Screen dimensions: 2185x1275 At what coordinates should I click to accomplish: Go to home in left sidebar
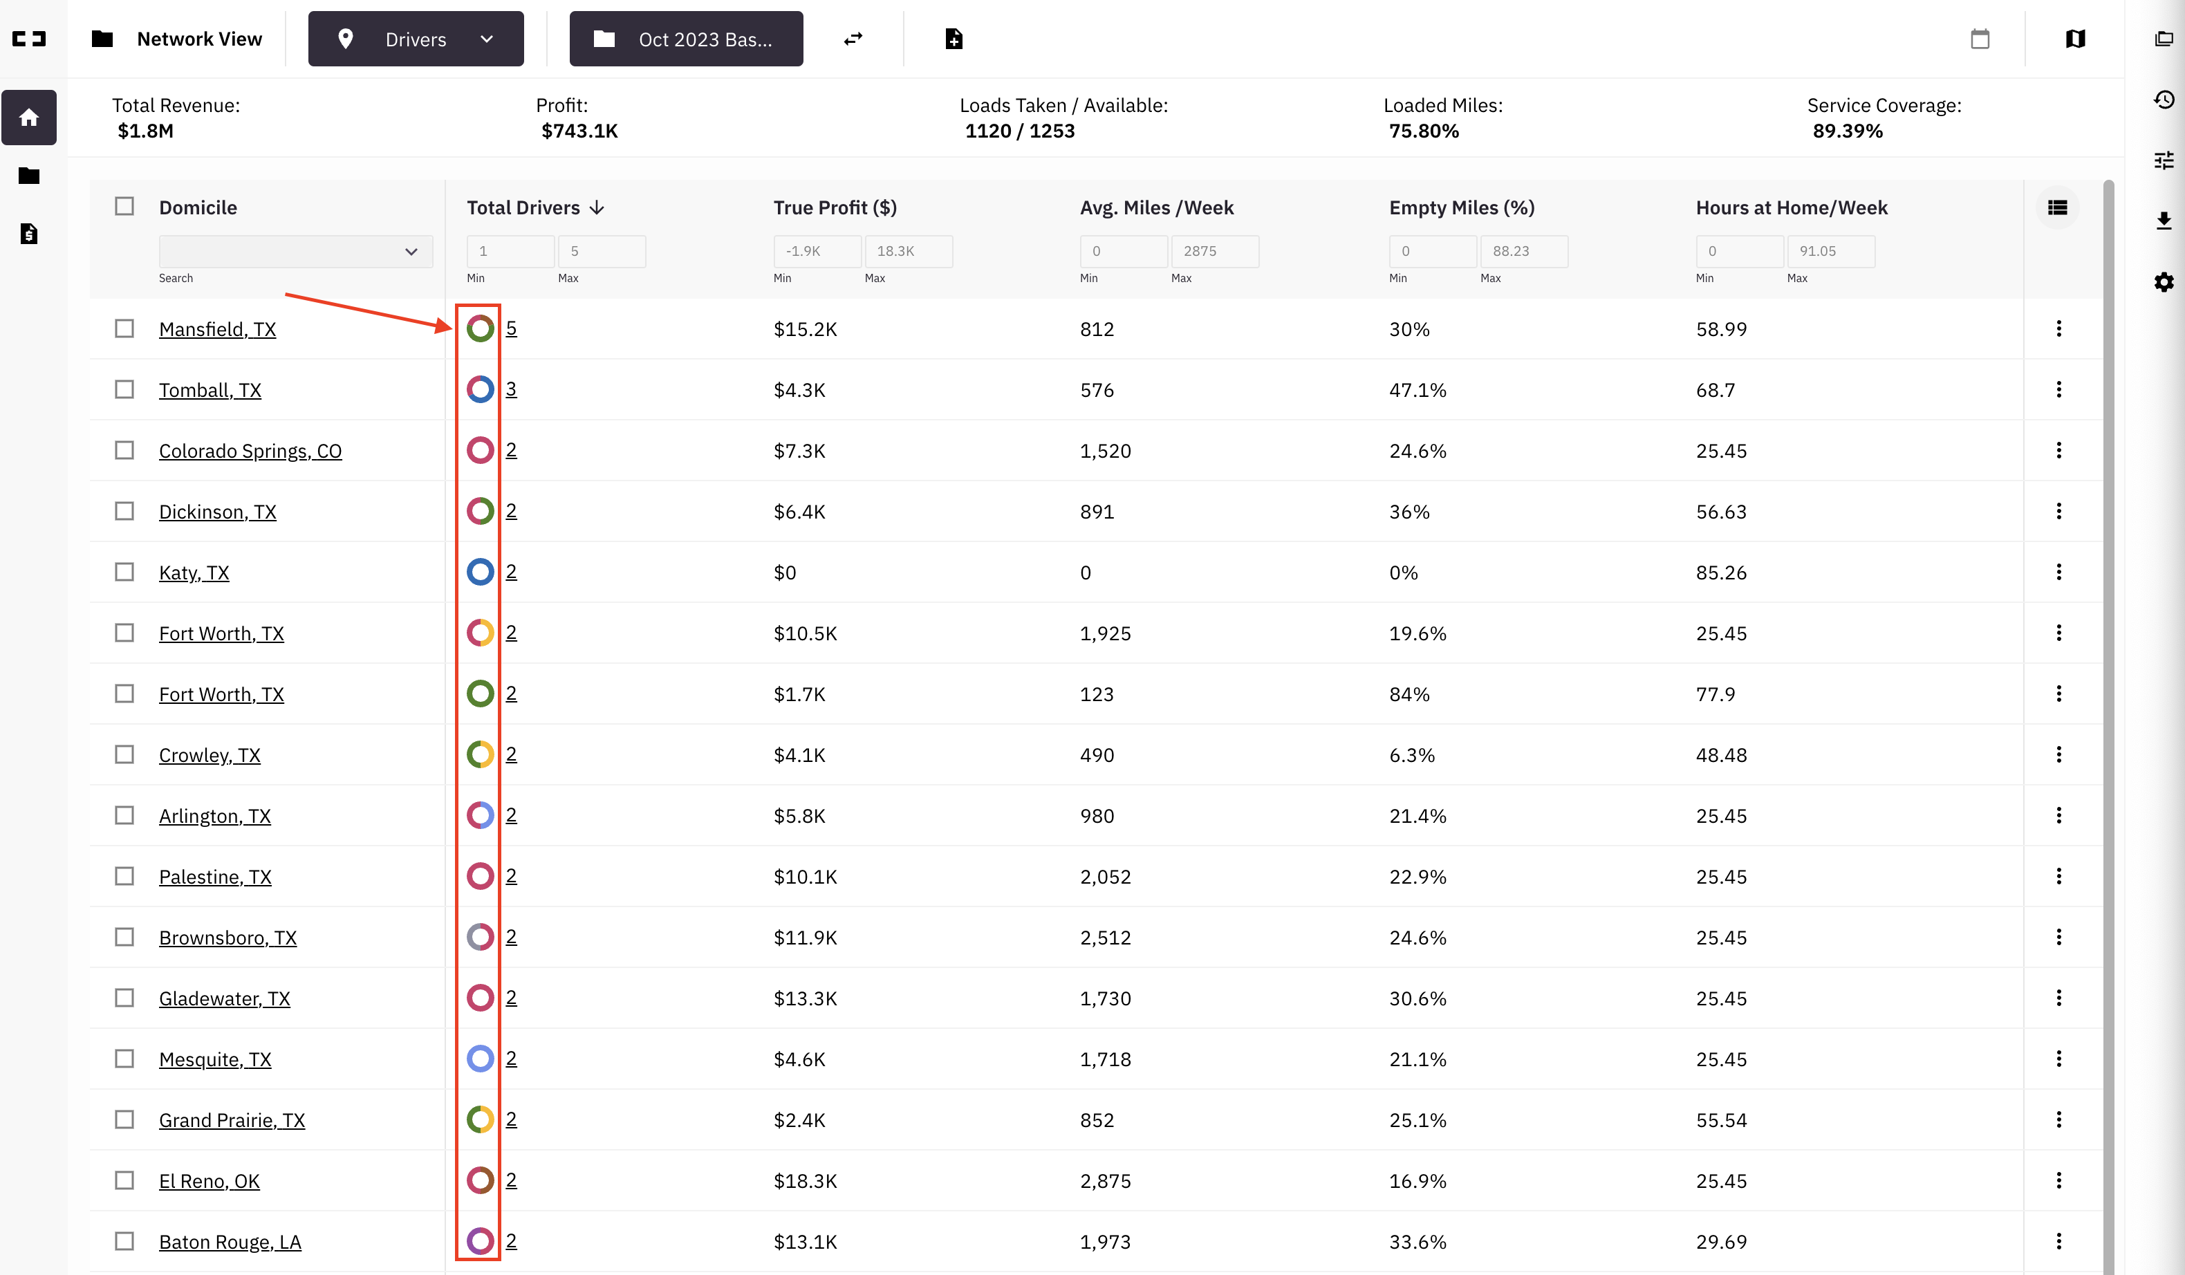[28, 117]
